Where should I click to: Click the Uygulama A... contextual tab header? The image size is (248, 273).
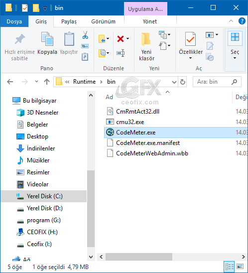[145, 9]
